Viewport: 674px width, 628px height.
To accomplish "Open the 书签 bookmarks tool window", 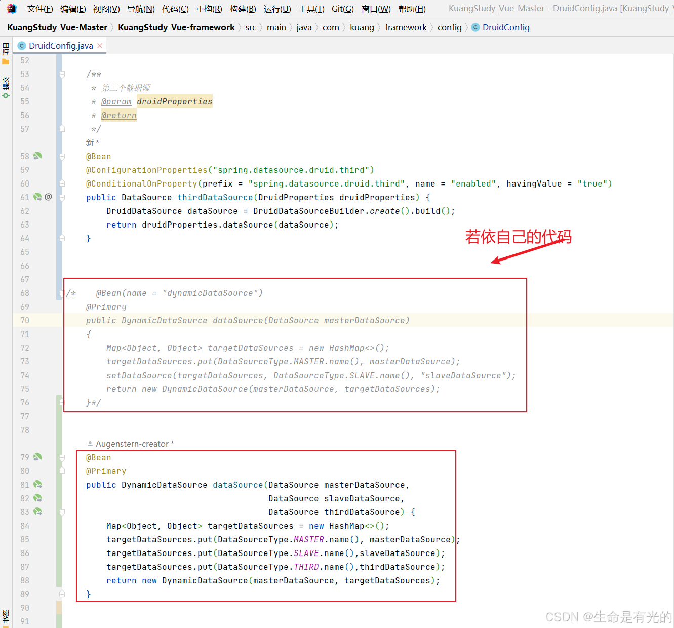I will 6,618.
